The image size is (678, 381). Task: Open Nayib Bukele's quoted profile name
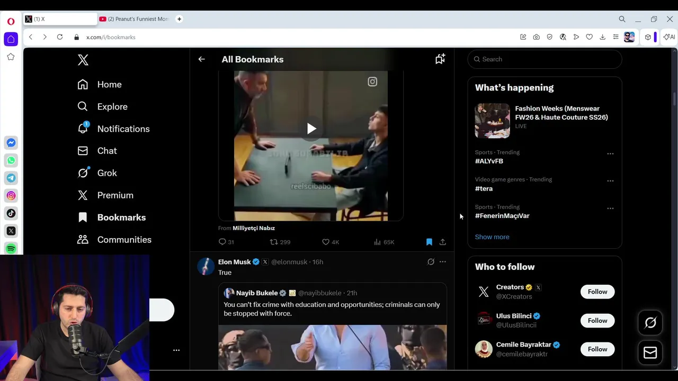pyautogui.click(x=257, y=293)
